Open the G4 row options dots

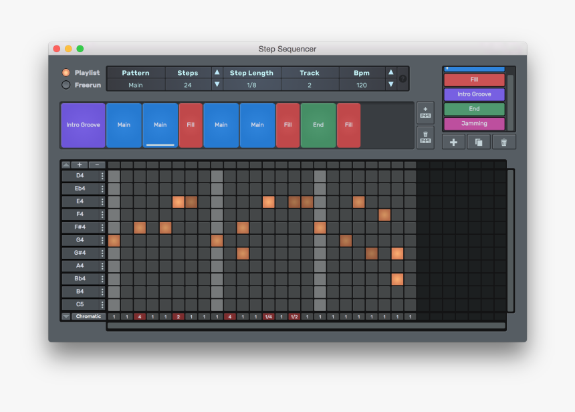coord(102,240)
